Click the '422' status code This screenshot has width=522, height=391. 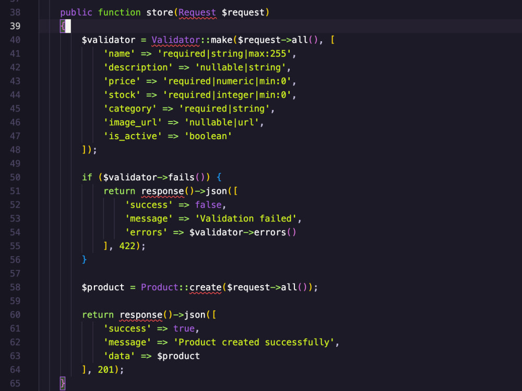pyautogui.click(x=127, y=246)
